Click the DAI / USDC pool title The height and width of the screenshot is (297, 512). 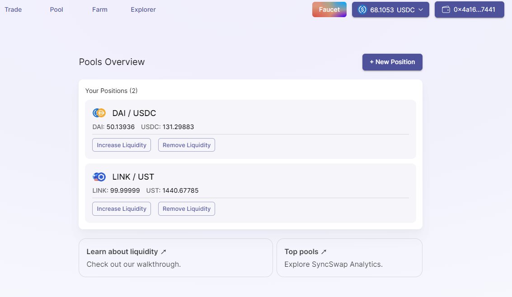(134, 113)
